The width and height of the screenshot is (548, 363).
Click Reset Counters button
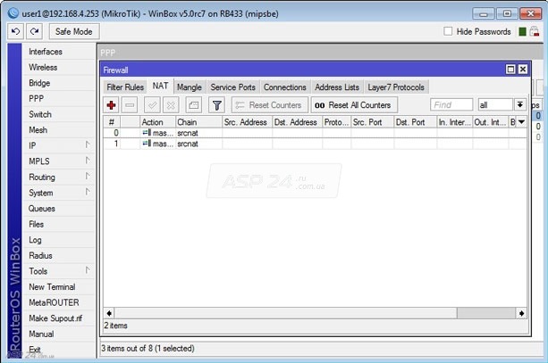270,105
